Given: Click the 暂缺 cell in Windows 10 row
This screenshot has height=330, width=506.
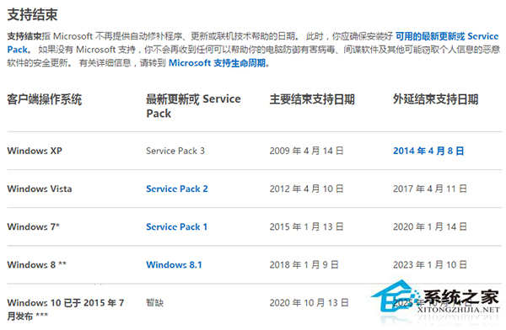Looking at the screenshot, I should [155, 303].
